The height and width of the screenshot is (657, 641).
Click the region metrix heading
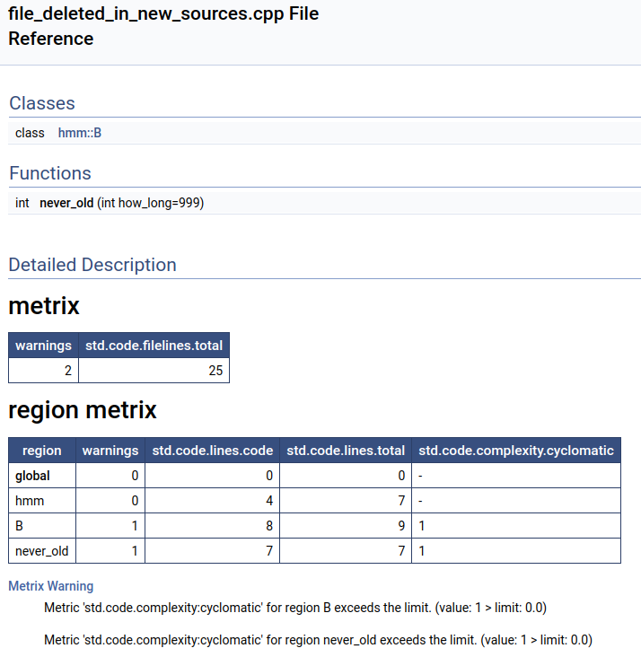click(x=83, y=410)
